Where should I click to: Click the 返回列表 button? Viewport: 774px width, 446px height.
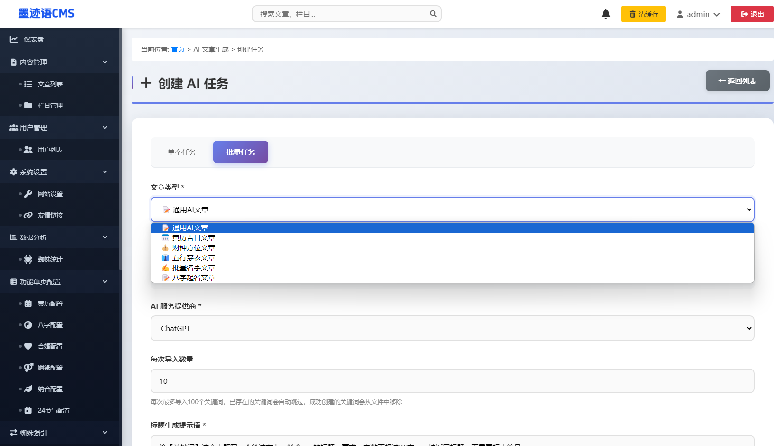(737, 81)
